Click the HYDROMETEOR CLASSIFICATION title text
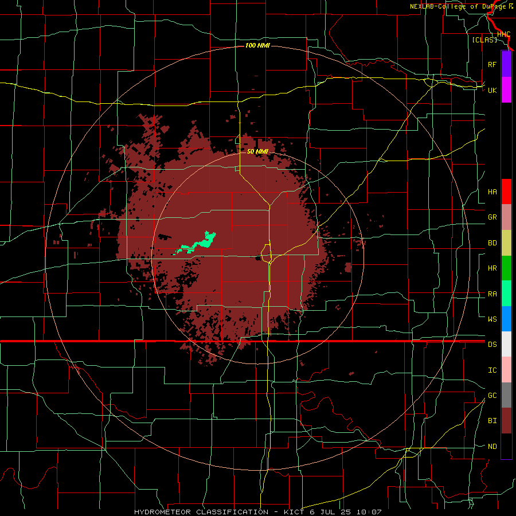Screen dimensions: 516x516 pos(201,512)
